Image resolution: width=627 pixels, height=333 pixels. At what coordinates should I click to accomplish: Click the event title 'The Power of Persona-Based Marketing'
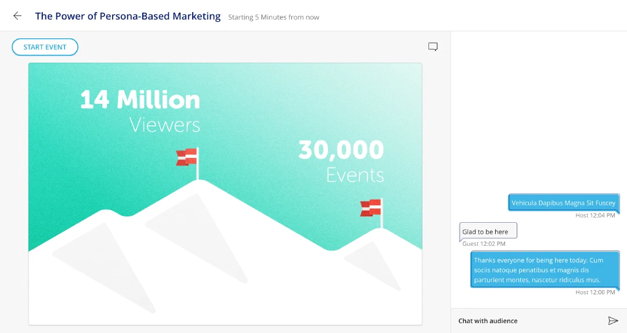point(128,16)
